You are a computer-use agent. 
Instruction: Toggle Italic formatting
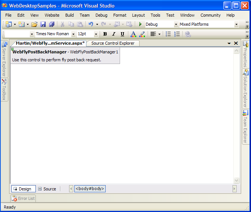(114, 34)
